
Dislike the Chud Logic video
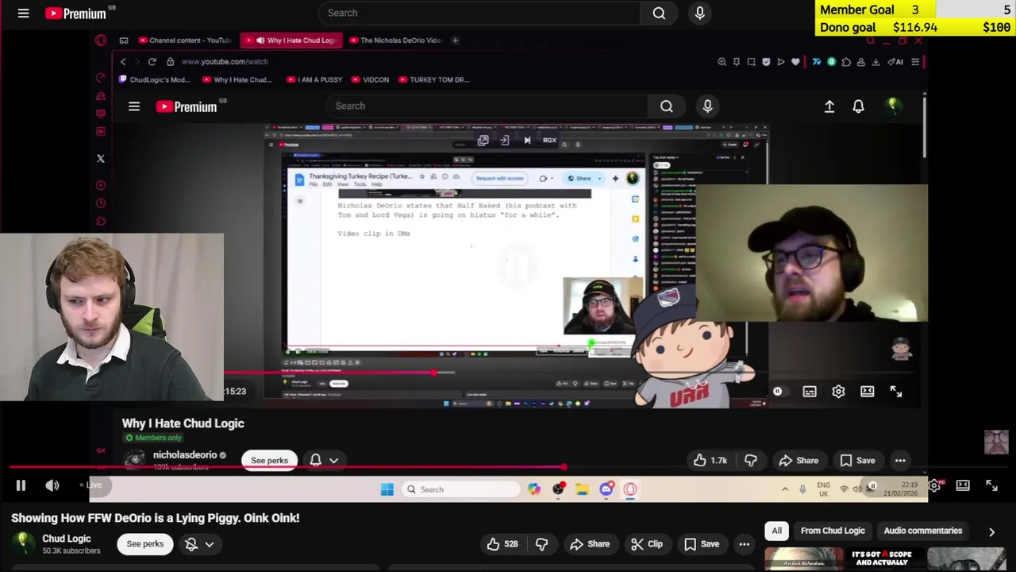point(542,544)
